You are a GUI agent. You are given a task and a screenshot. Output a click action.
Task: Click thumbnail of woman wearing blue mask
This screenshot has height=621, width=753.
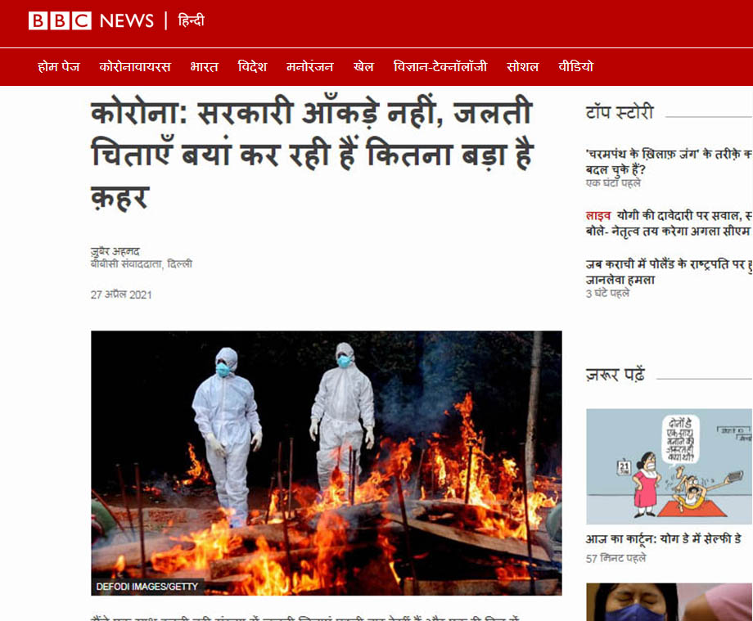pyautogui.click(x=669, y=602)
